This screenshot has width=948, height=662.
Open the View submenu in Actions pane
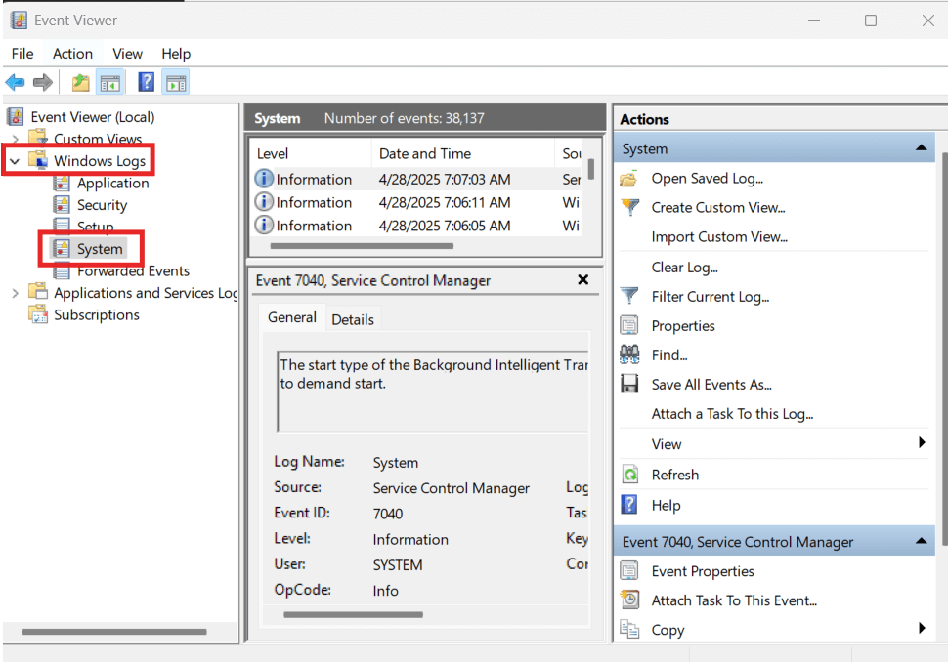click(x=666, y=443)
